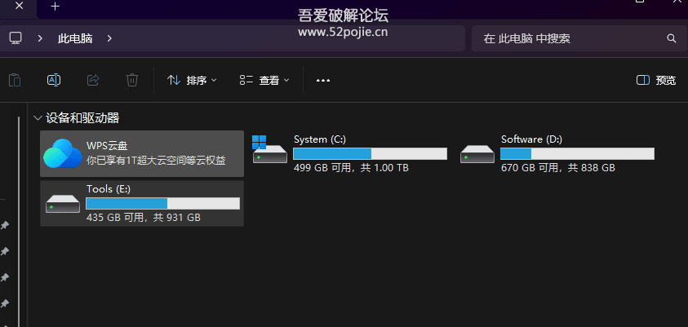The width and height of the screenshot is (688, 327).
Task: Click the 此电脑 breadcrumb item
Action: 76,38
